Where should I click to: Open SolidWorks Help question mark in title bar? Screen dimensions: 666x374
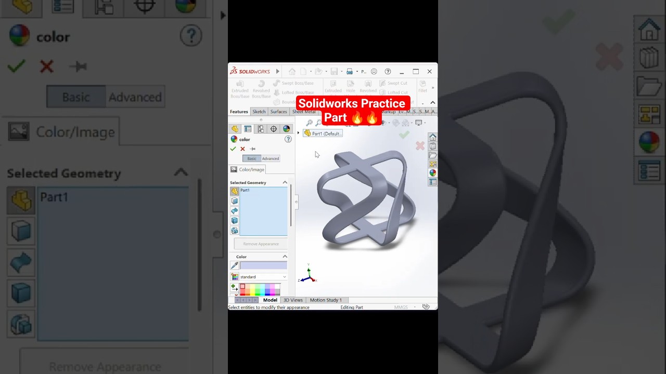pos(388,72)
